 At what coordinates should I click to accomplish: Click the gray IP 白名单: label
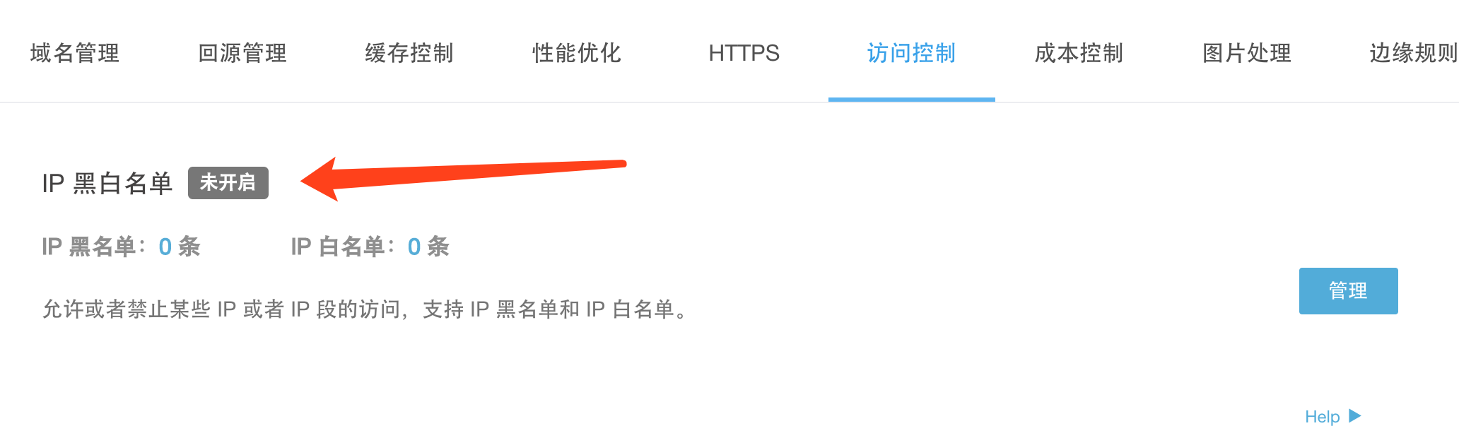pos(344,247)
